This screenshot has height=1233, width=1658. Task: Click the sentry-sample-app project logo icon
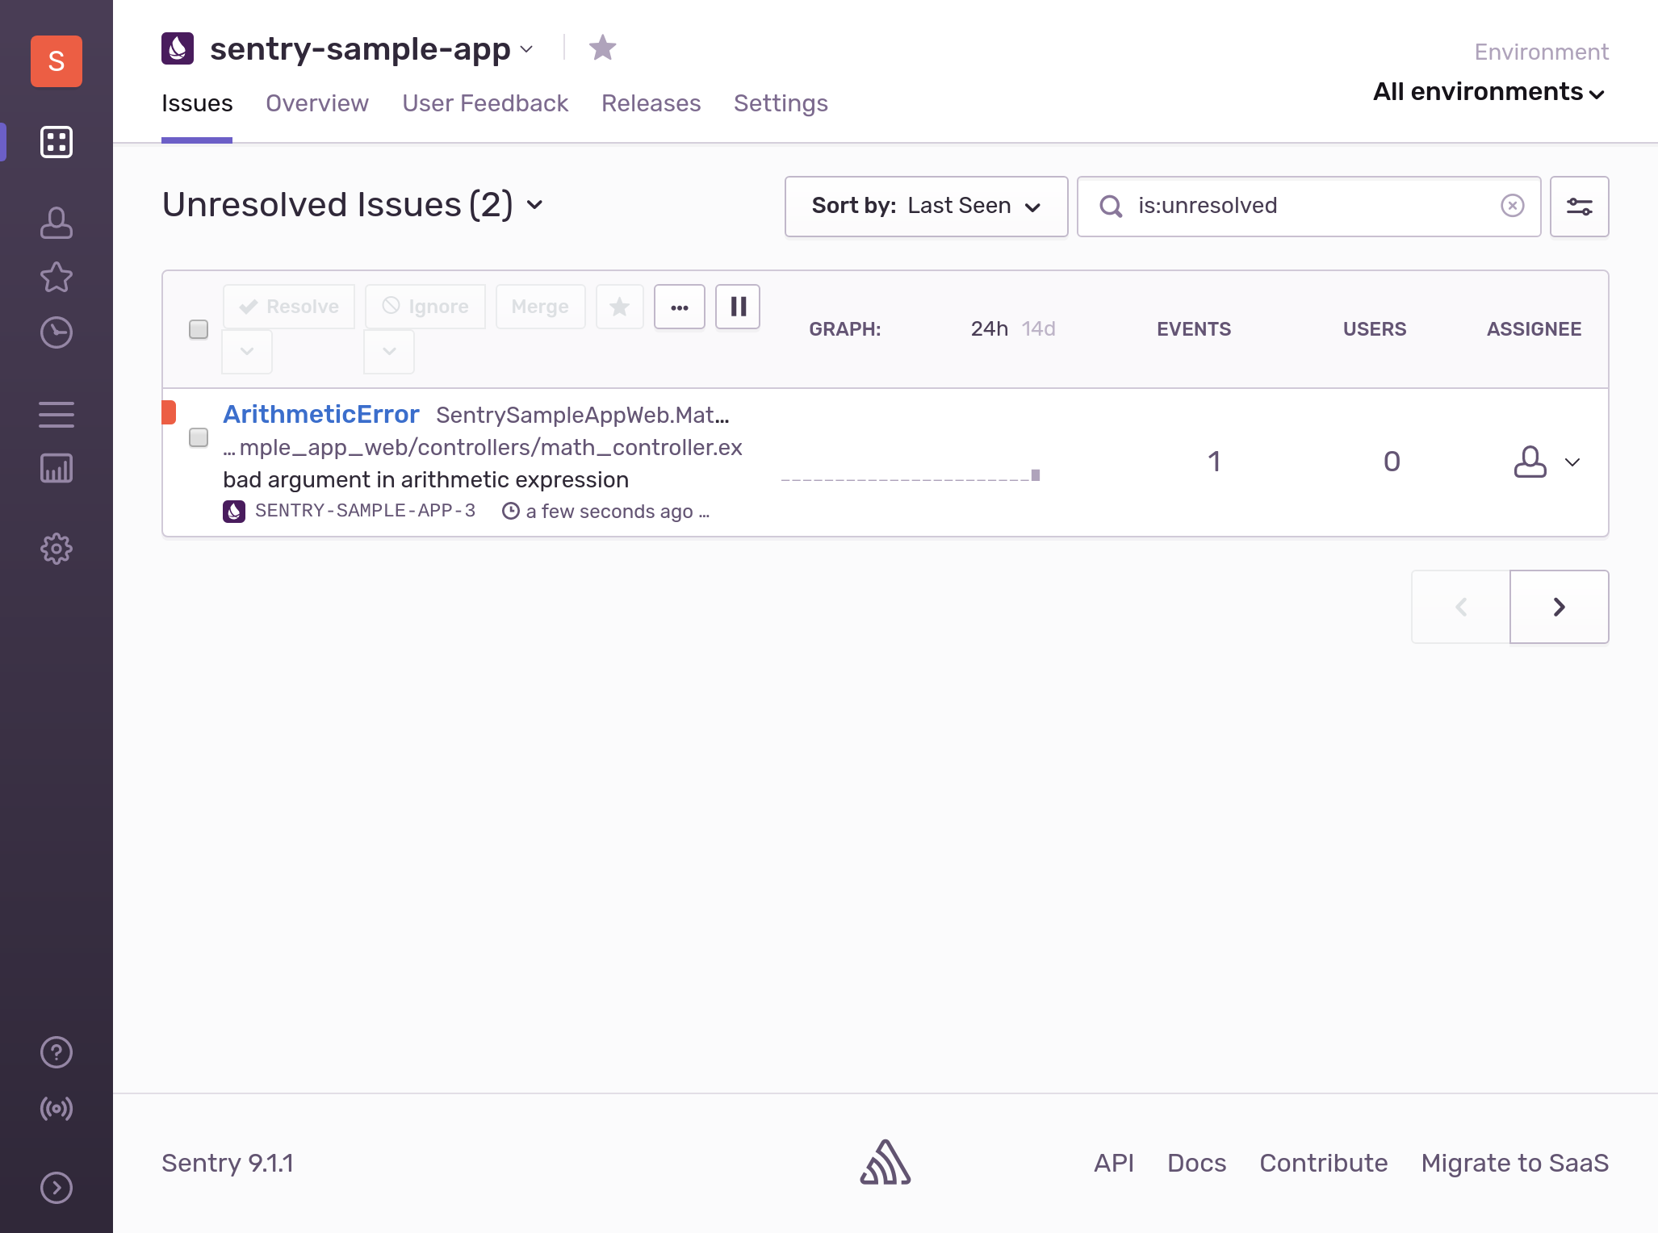(178, 48)
